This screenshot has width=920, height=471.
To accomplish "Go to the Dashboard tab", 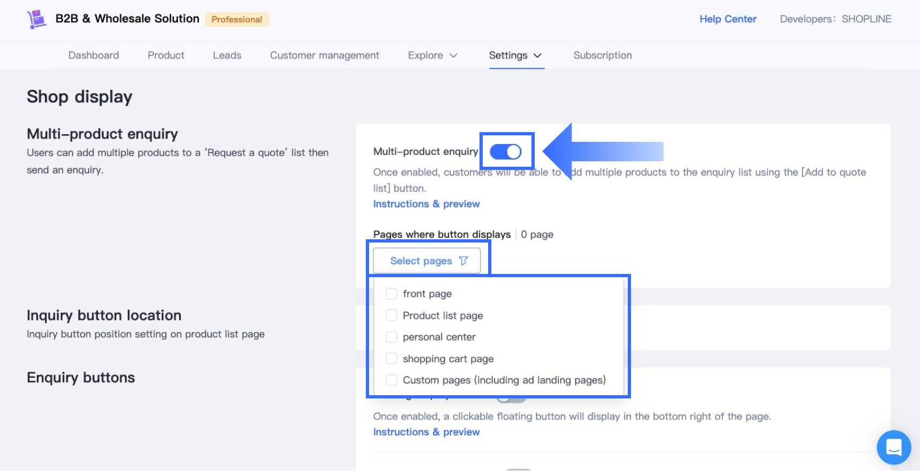I will point(94,56).
